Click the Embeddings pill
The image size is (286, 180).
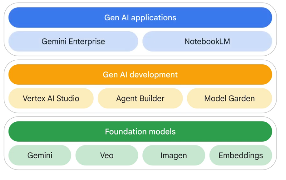coord(241,155)
